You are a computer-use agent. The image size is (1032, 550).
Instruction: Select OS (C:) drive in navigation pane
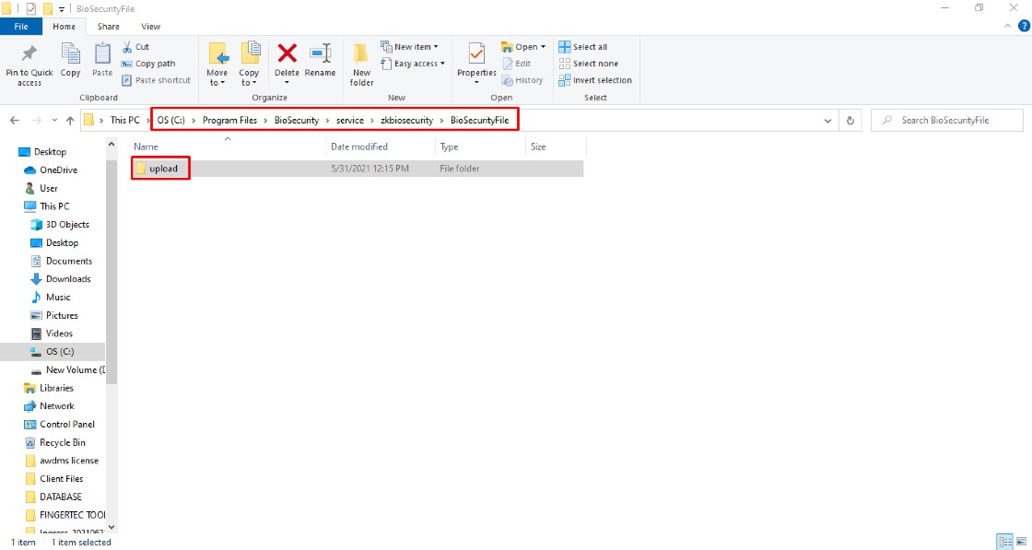[x=53, y=352]
